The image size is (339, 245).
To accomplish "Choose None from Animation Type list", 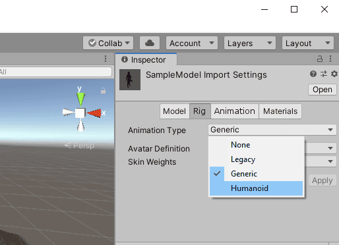I will point(257,145).
